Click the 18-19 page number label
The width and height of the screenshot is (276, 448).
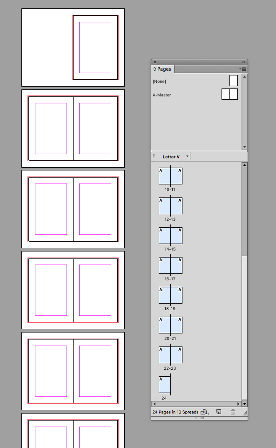click(x=170, y=309)
